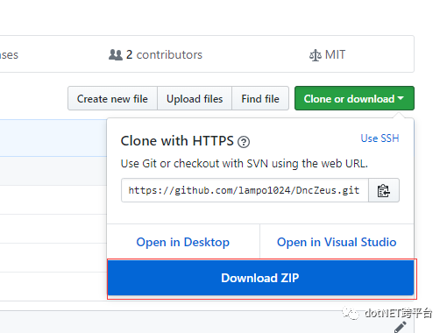View the 2 contributors link

(x=155, y=55)
